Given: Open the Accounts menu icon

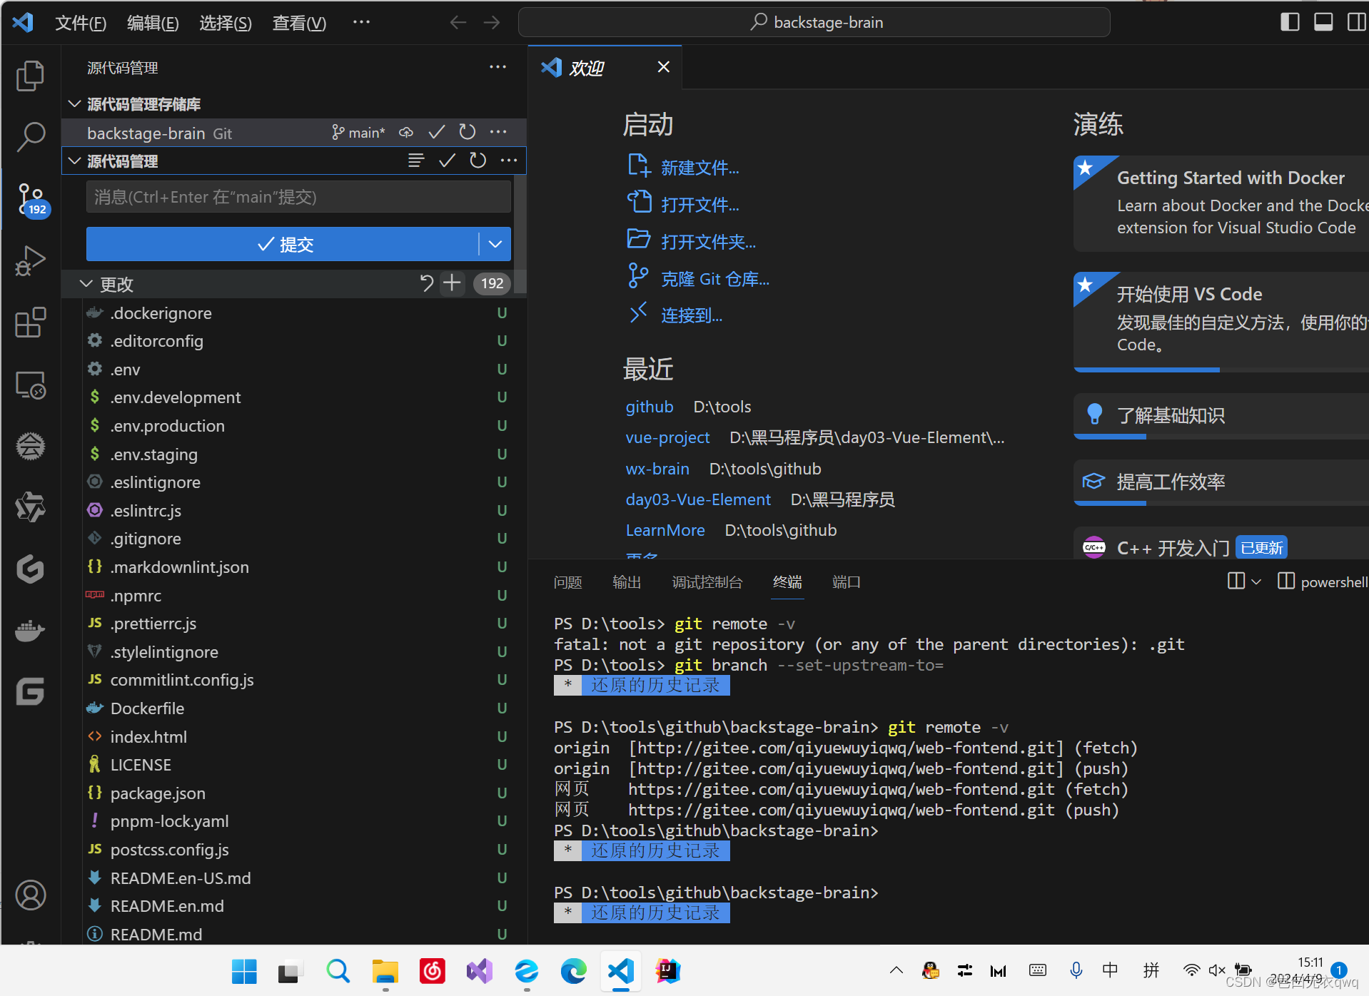Looking at the screenshot, I should (x=30, y=895).
